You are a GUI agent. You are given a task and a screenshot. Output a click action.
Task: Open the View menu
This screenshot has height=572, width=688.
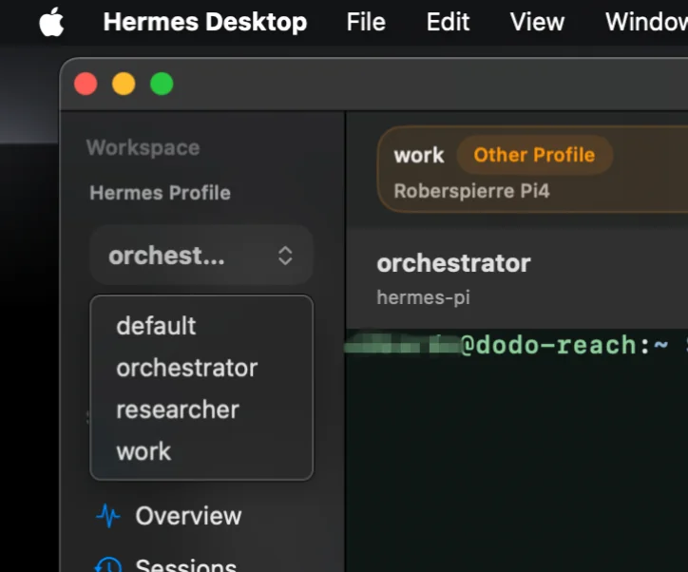point(537,22)
